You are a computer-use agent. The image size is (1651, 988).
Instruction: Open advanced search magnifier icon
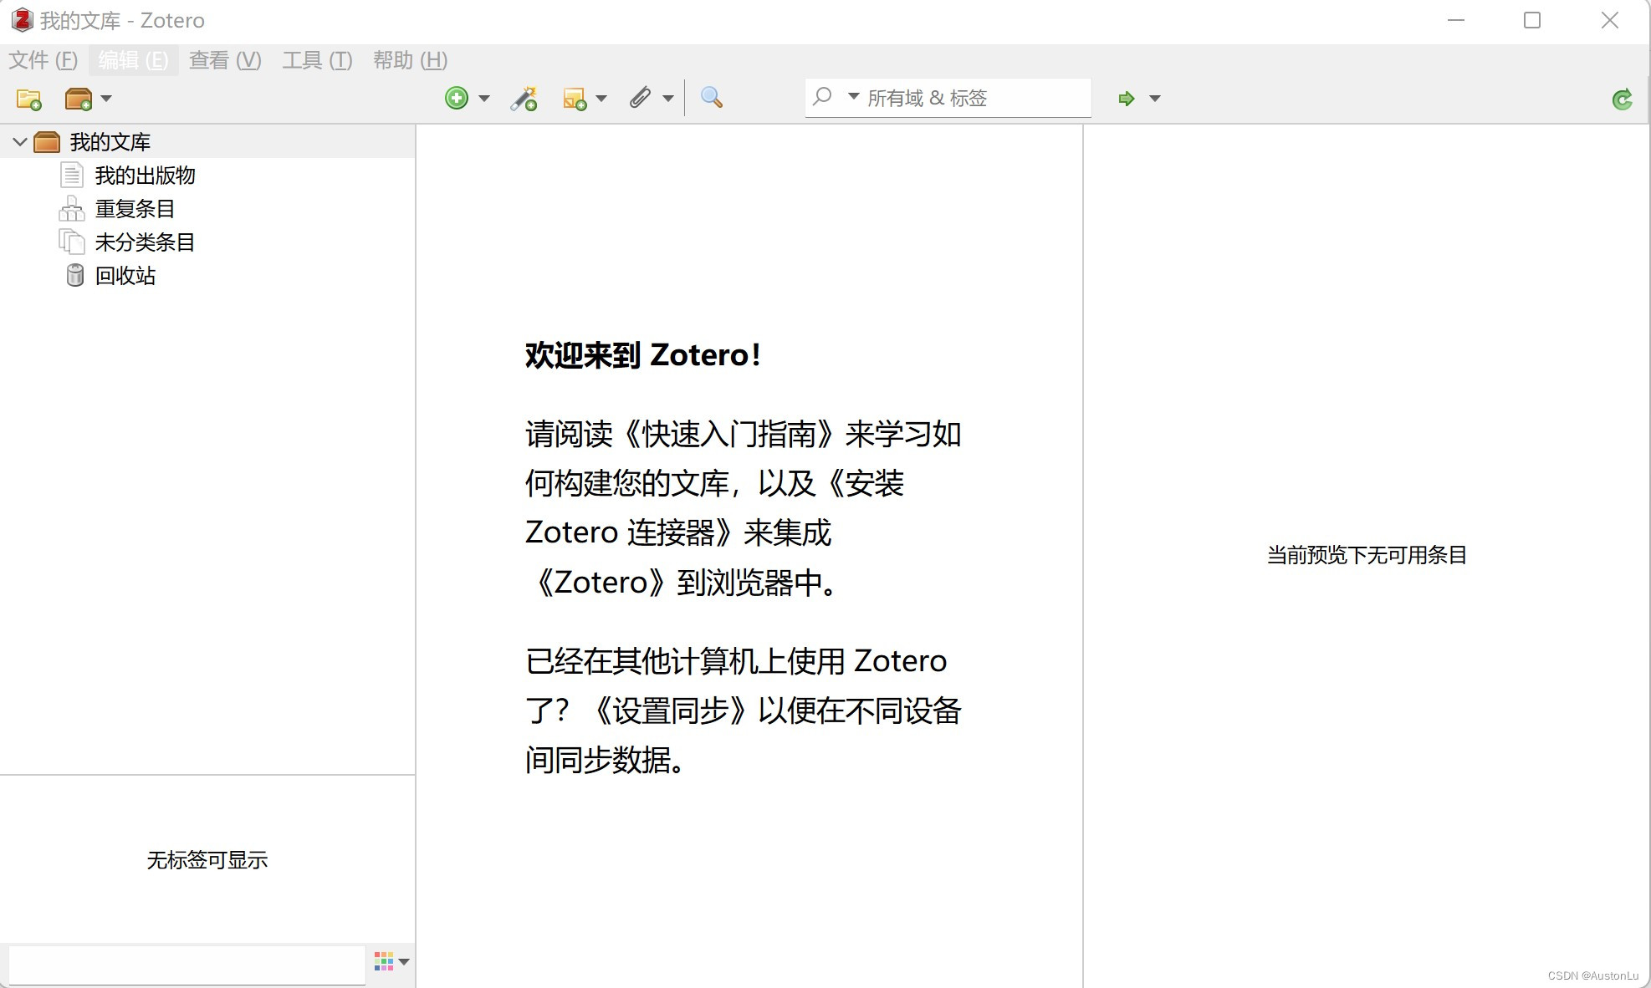point(712,98)
